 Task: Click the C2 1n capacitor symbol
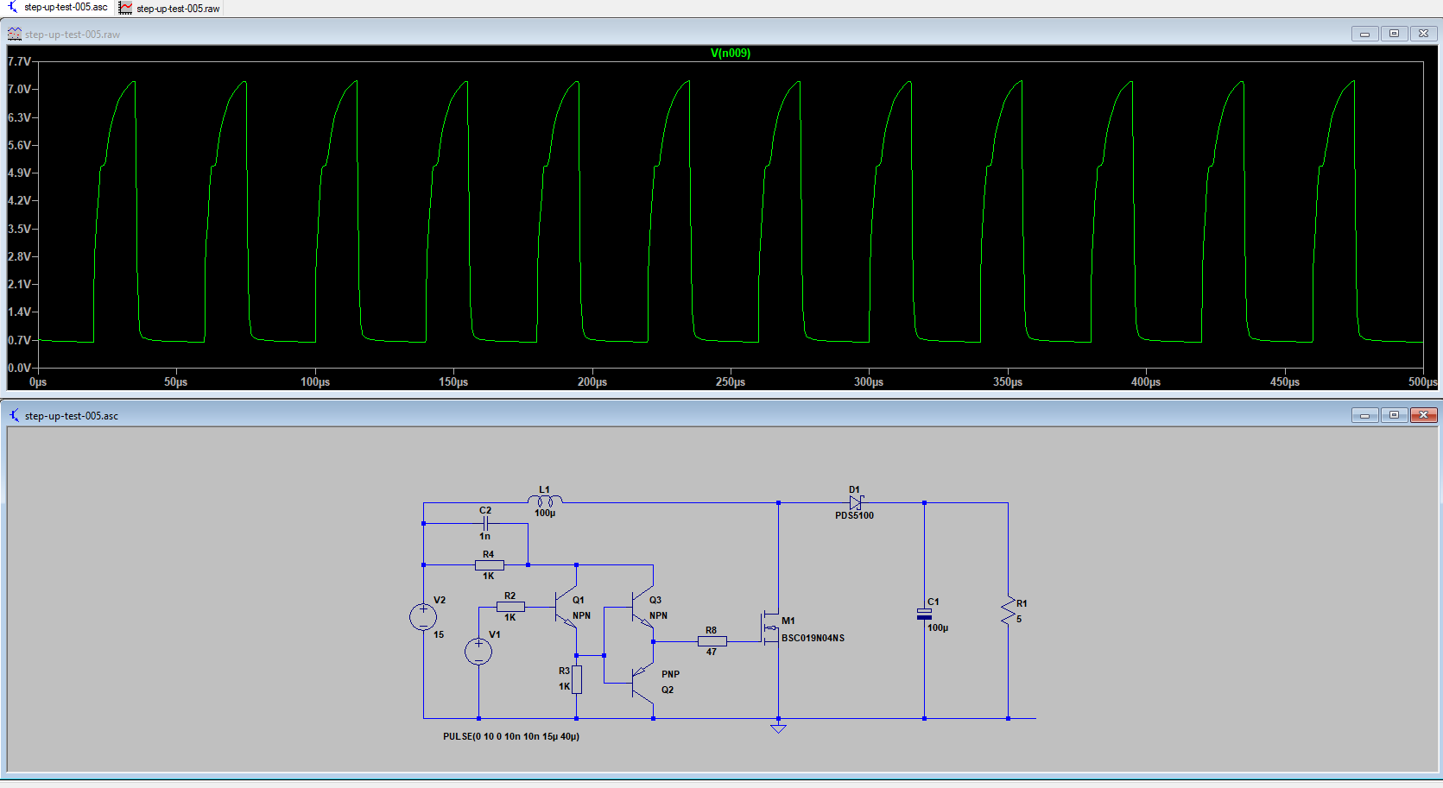pos(485,523)
